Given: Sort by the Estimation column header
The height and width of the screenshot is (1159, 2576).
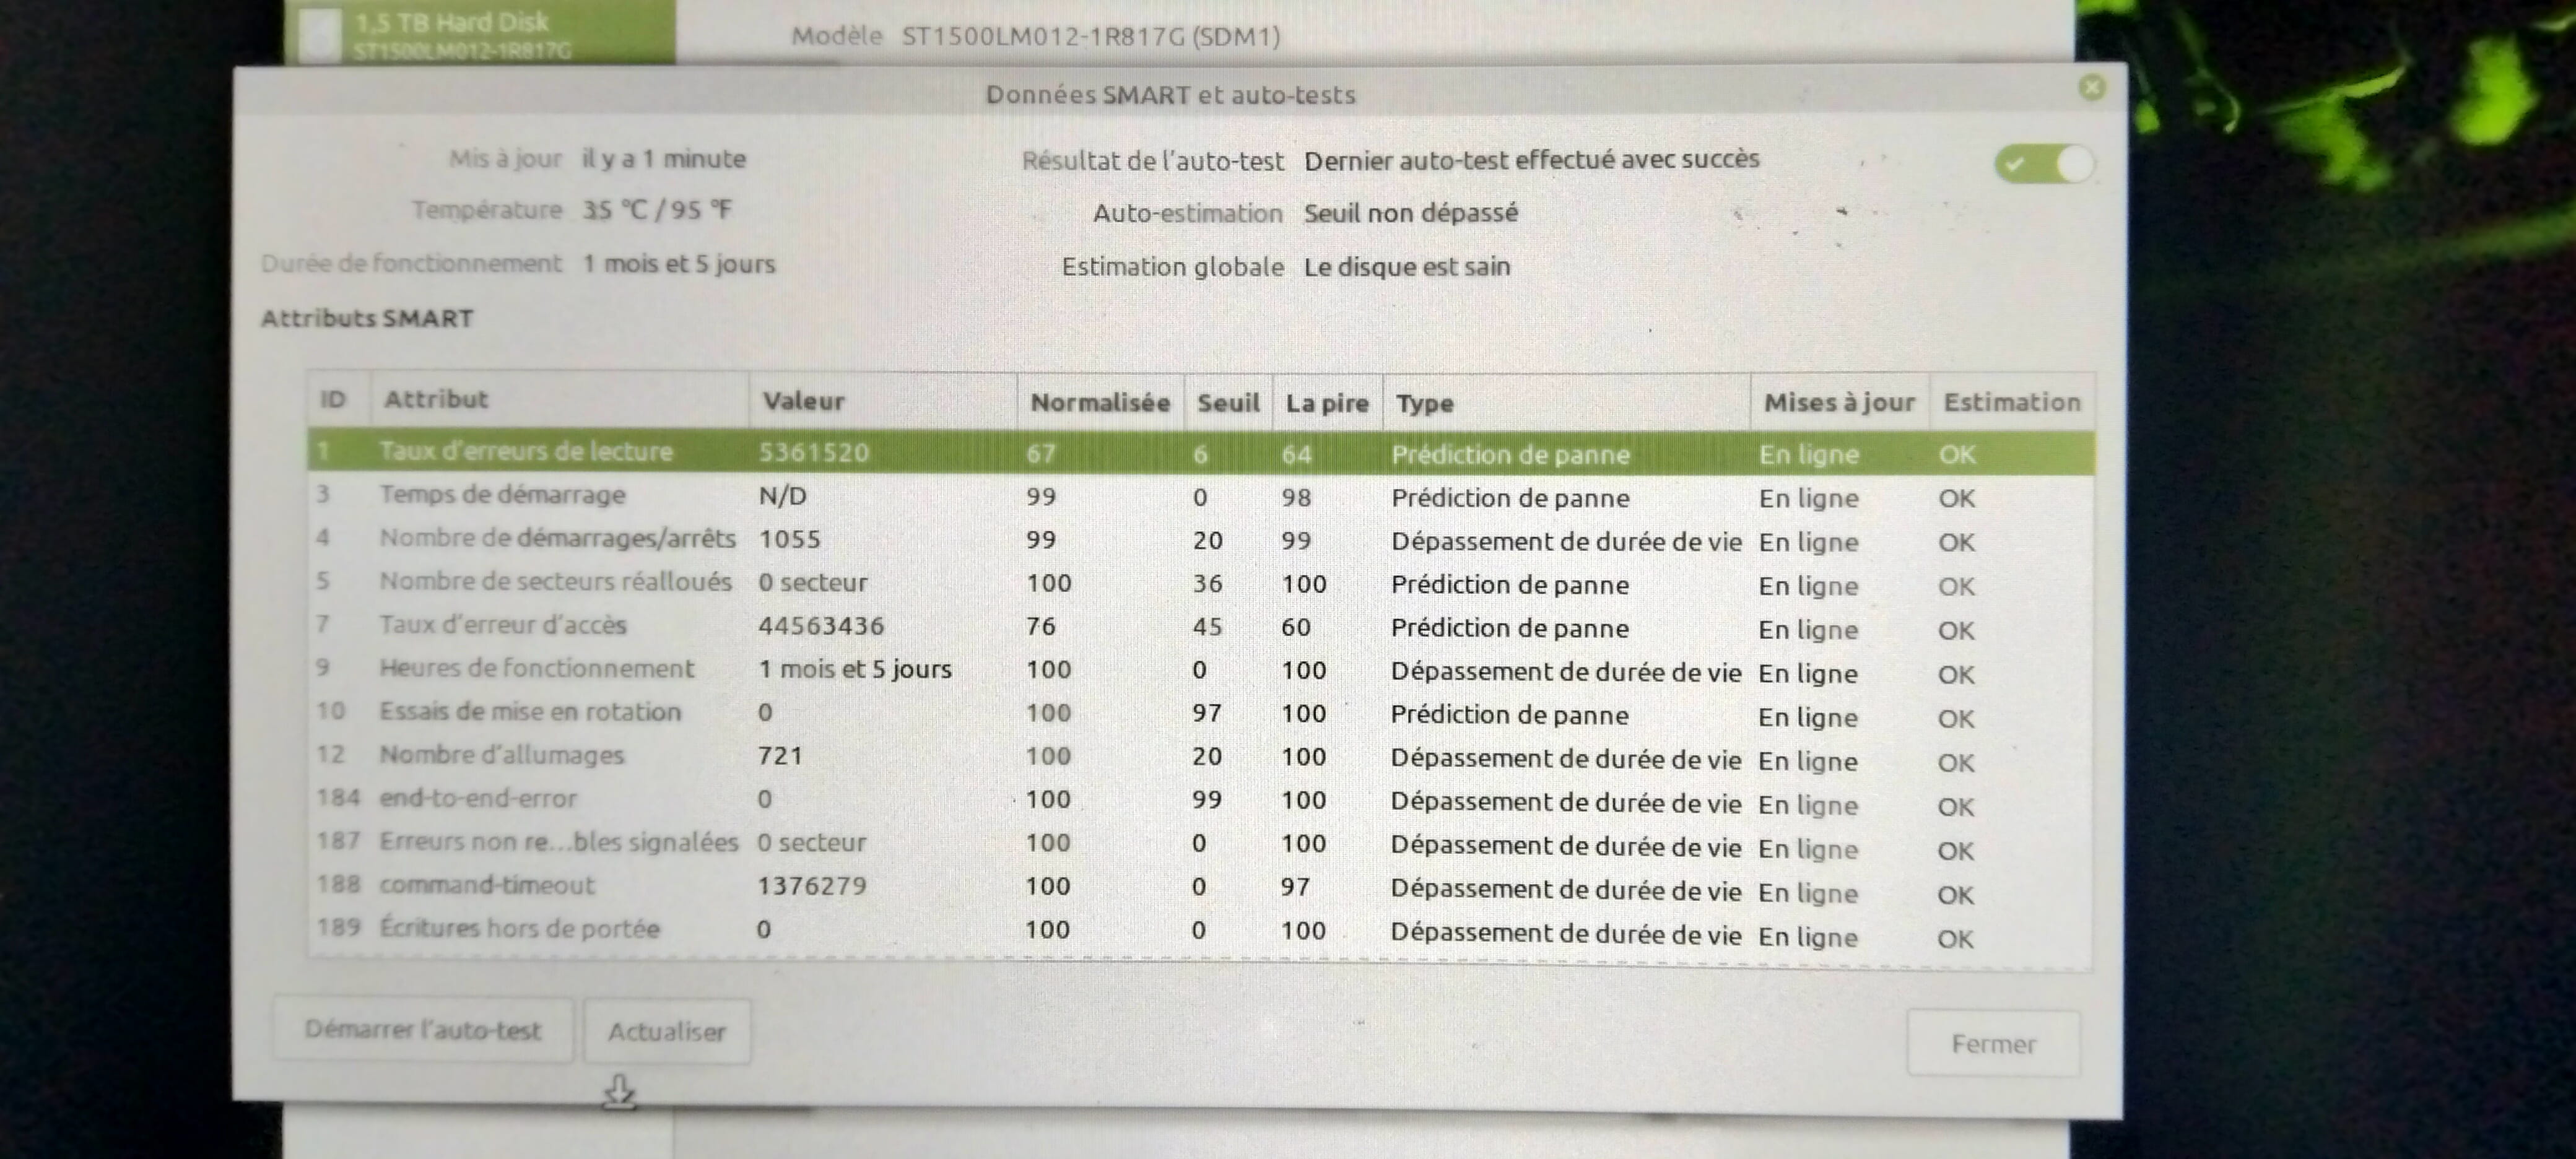Looking at the screenshot, I should pos(2011,402).
